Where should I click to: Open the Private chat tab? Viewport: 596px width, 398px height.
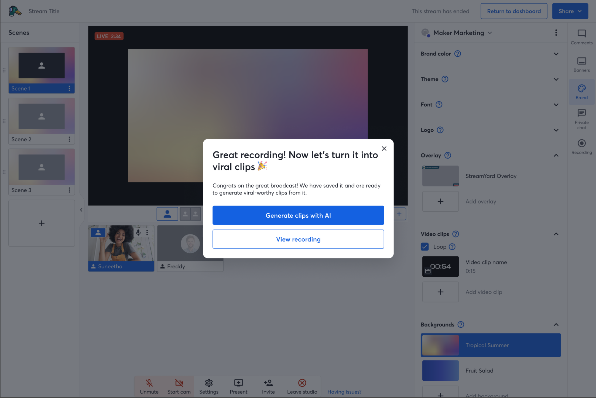(x=581, y=119)
